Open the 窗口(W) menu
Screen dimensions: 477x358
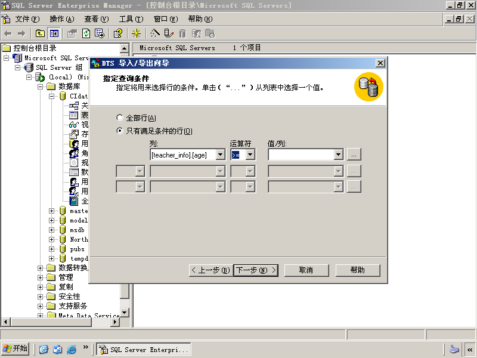click(x=166, y=19)
